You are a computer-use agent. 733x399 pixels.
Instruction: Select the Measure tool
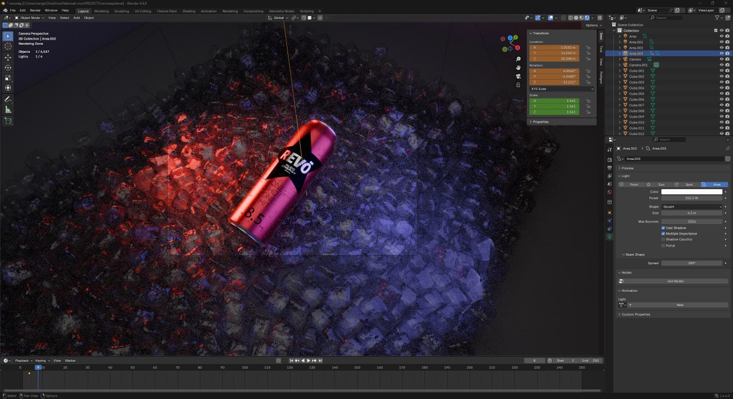8,109
